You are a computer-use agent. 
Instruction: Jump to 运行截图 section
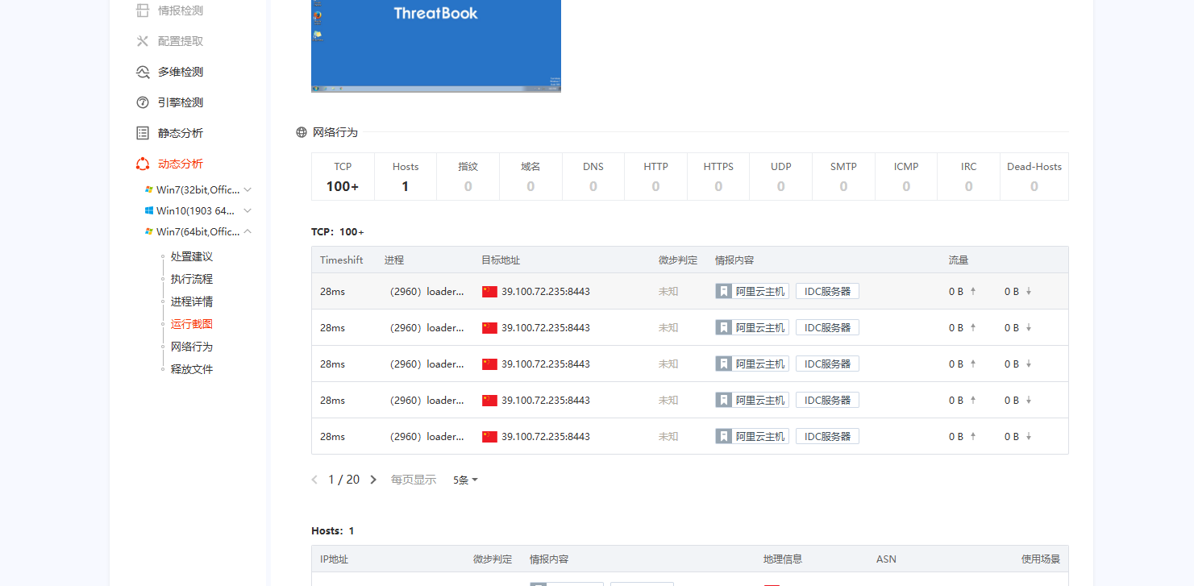coord(192,324)
